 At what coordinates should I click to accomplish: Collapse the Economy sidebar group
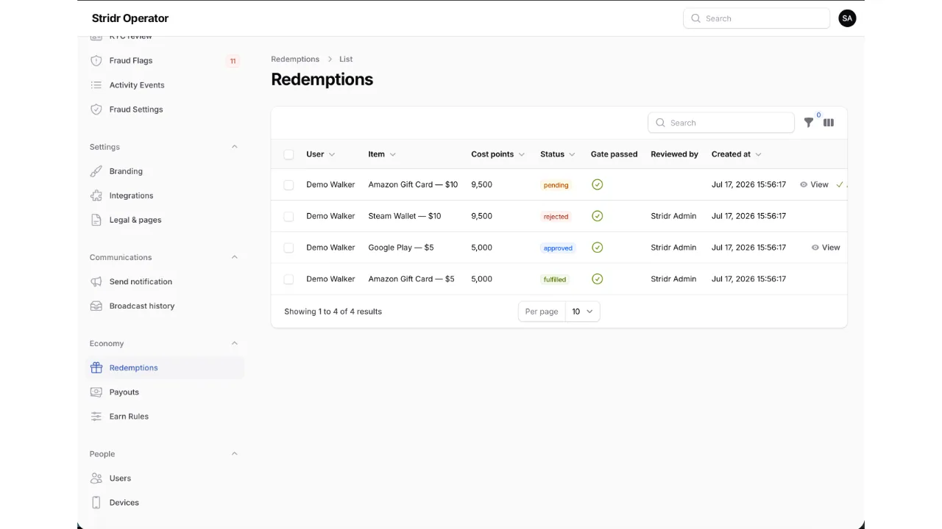click(x=235, y=343)
